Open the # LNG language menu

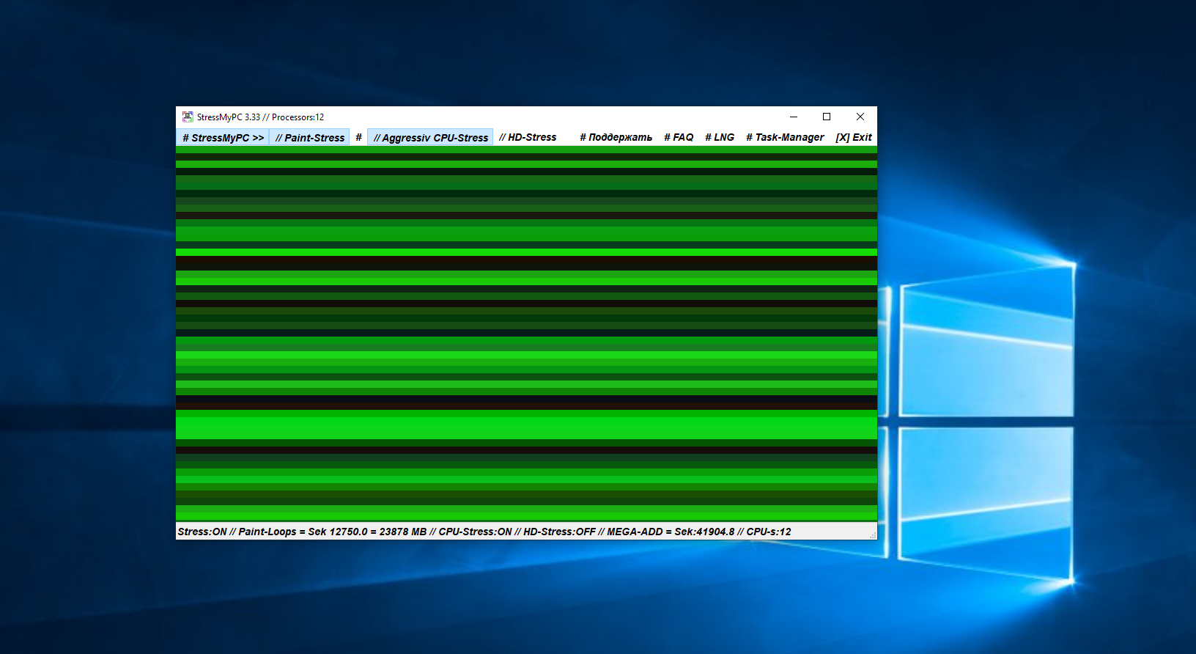click(720, 137)
